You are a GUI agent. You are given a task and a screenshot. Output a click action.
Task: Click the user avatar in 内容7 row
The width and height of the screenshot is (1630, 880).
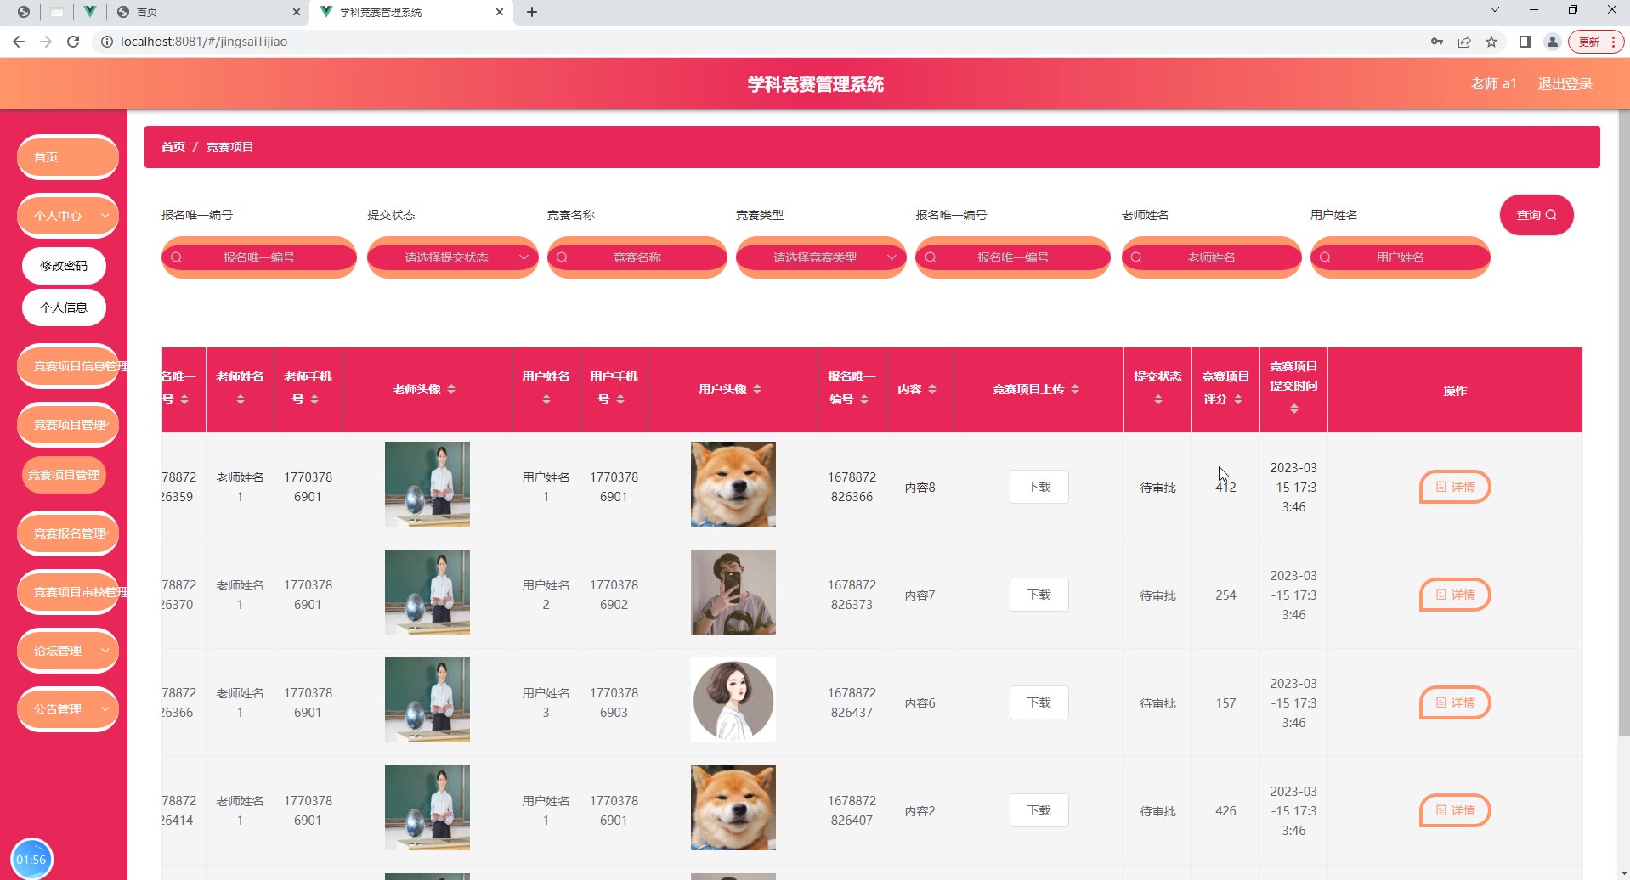click(733, 592)
